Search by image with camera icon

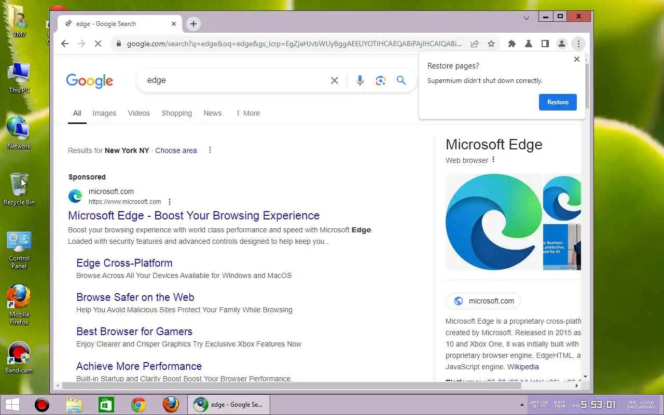pyautogui.click(x=381, y=80)
